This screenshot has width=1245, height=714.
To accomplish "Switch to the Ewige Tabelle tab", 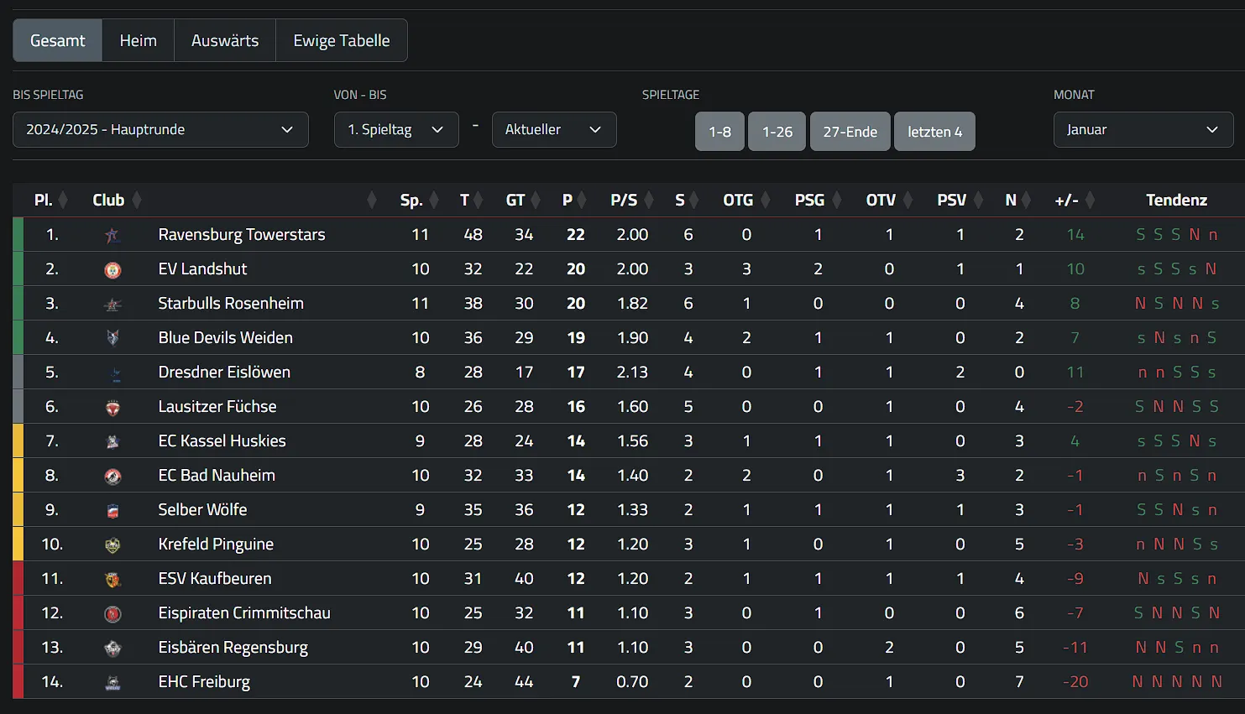I will click(342, 40).
